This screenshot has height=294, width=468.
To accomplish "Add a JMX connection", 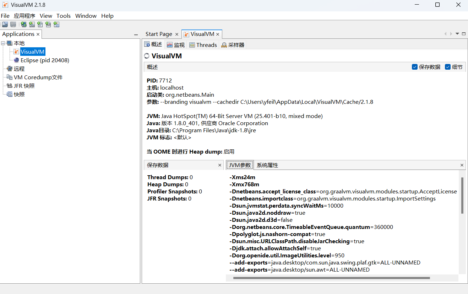I will pos(32,24).
